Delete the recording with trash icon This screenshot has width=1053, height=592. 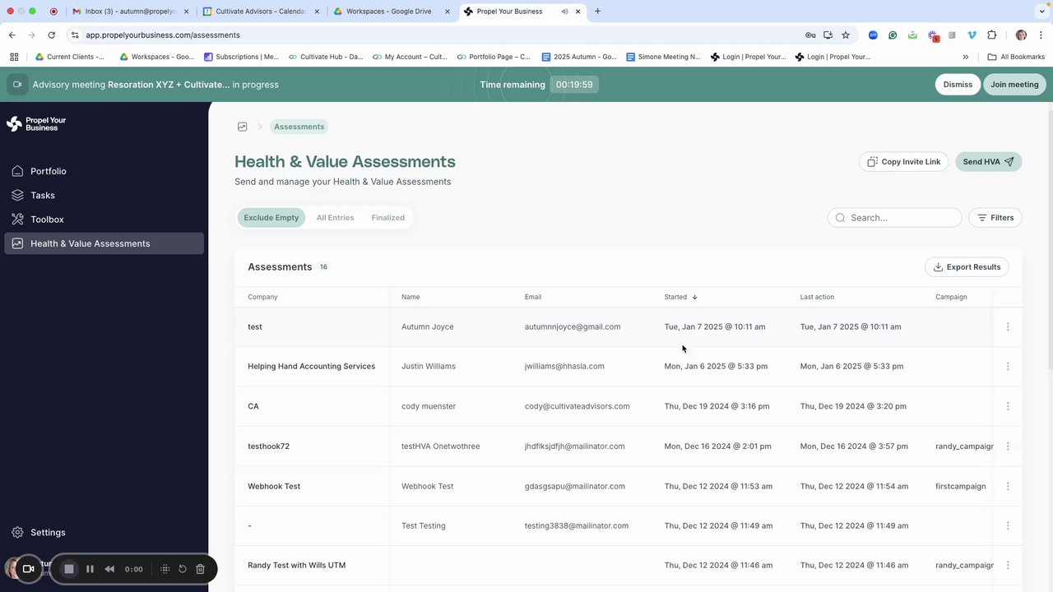coord(200,569)
